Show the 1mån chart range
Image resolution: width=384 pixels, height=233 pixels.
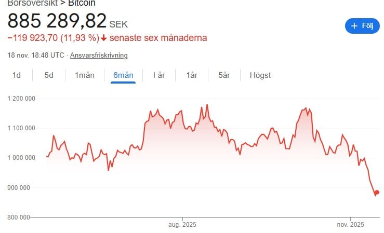point(85,75)
